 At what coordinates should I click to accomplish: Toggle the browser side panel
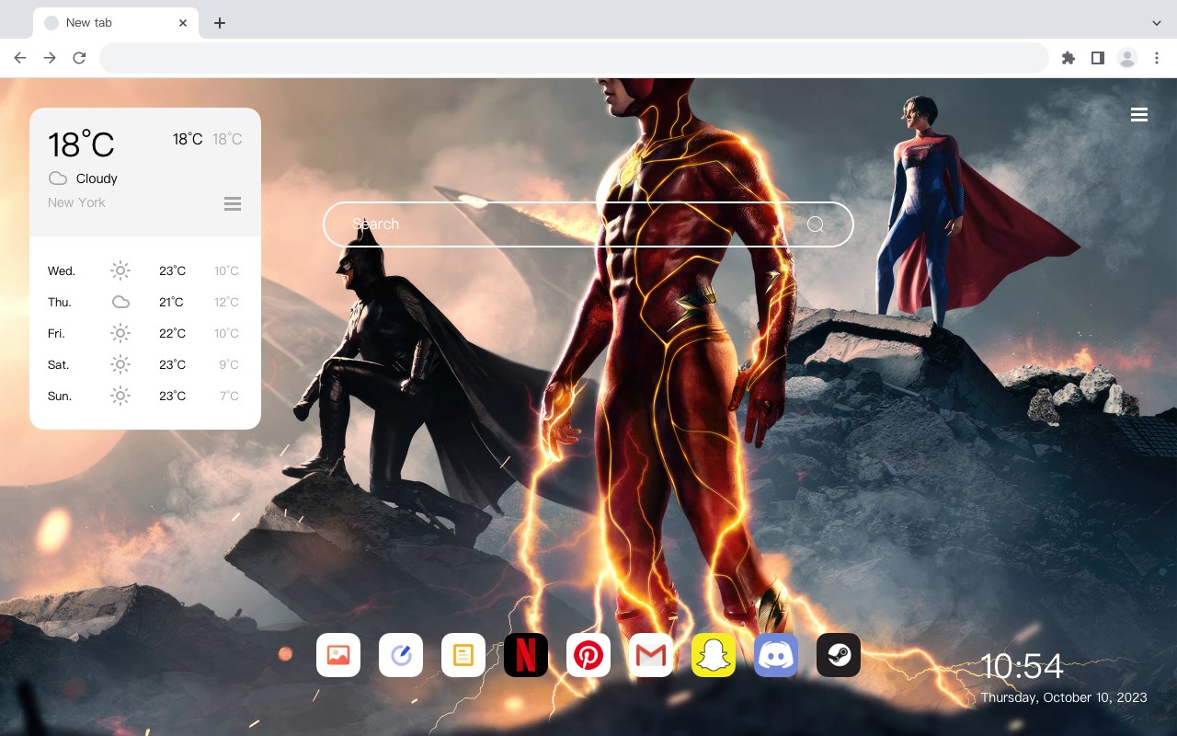[x=1097, y=58]
